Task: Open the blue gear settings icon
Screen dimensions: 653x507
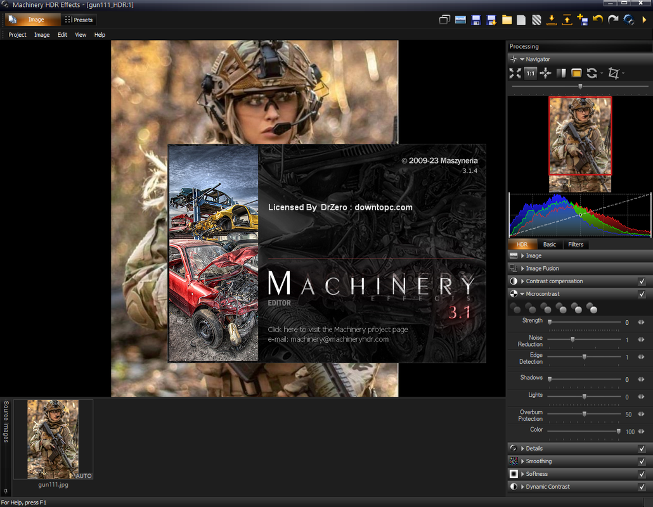Action: click(628, 20)
